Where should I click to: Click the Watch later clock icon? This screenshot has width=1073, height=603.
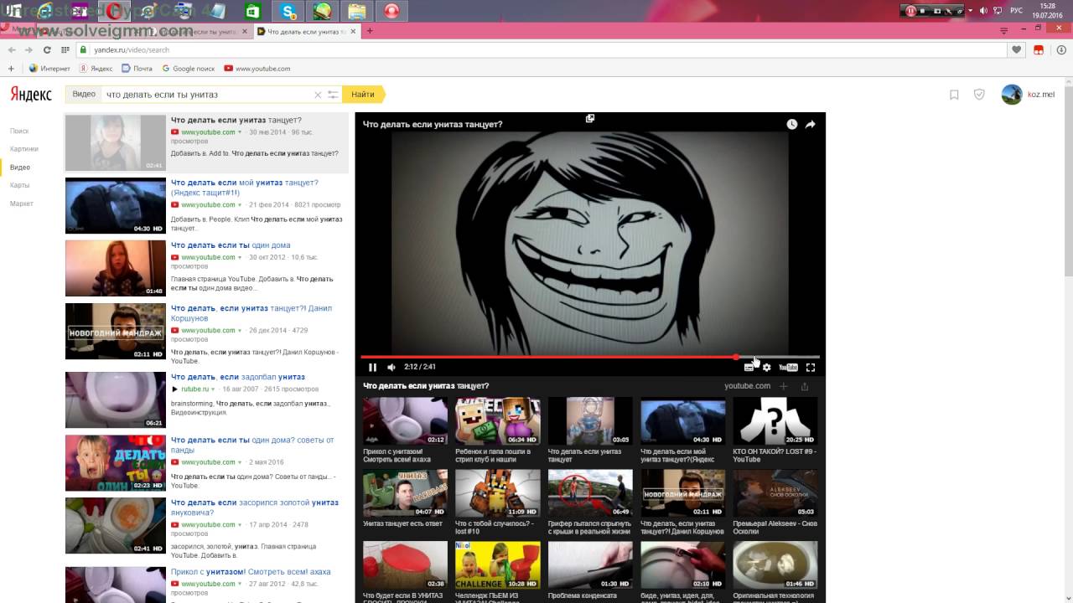[792, 124]
